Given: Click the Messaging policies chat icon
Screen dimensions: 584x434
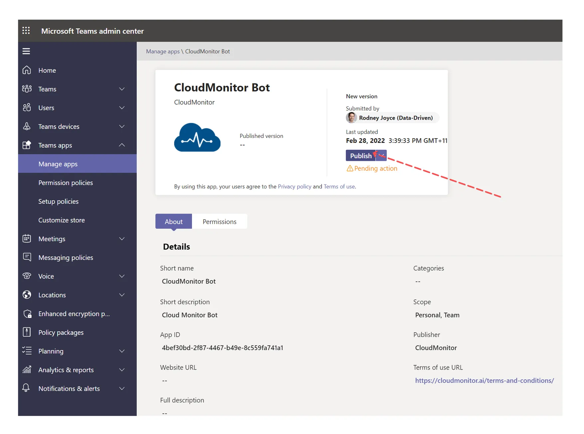Looking at the screenshot, I should pyautogui.click(x=27, y=257).
